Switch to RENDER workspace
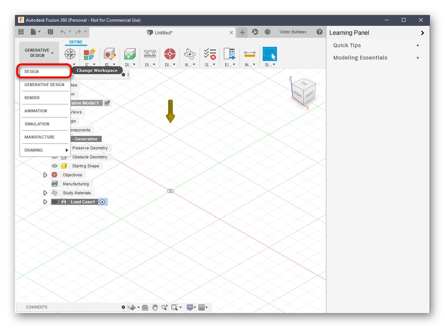The width and height of the screenshot is (445, 328). [x=44, y=98]
